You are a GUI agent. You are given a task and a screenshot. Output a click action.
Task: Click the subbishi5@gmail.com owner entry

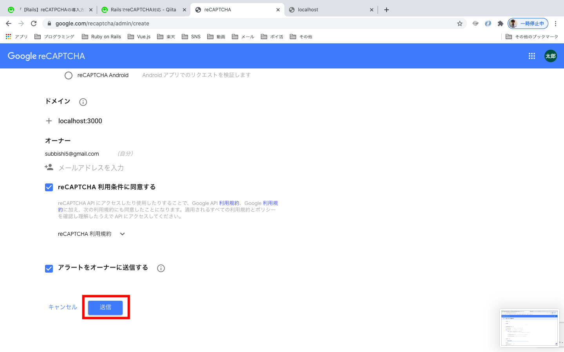coord(72,154)
